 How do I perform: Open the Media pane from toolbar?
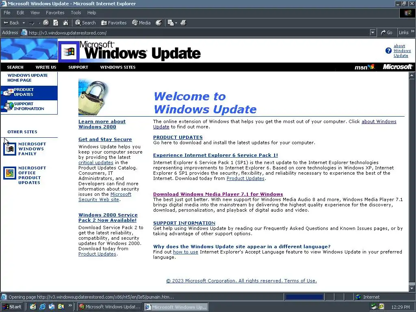point(141,23)
